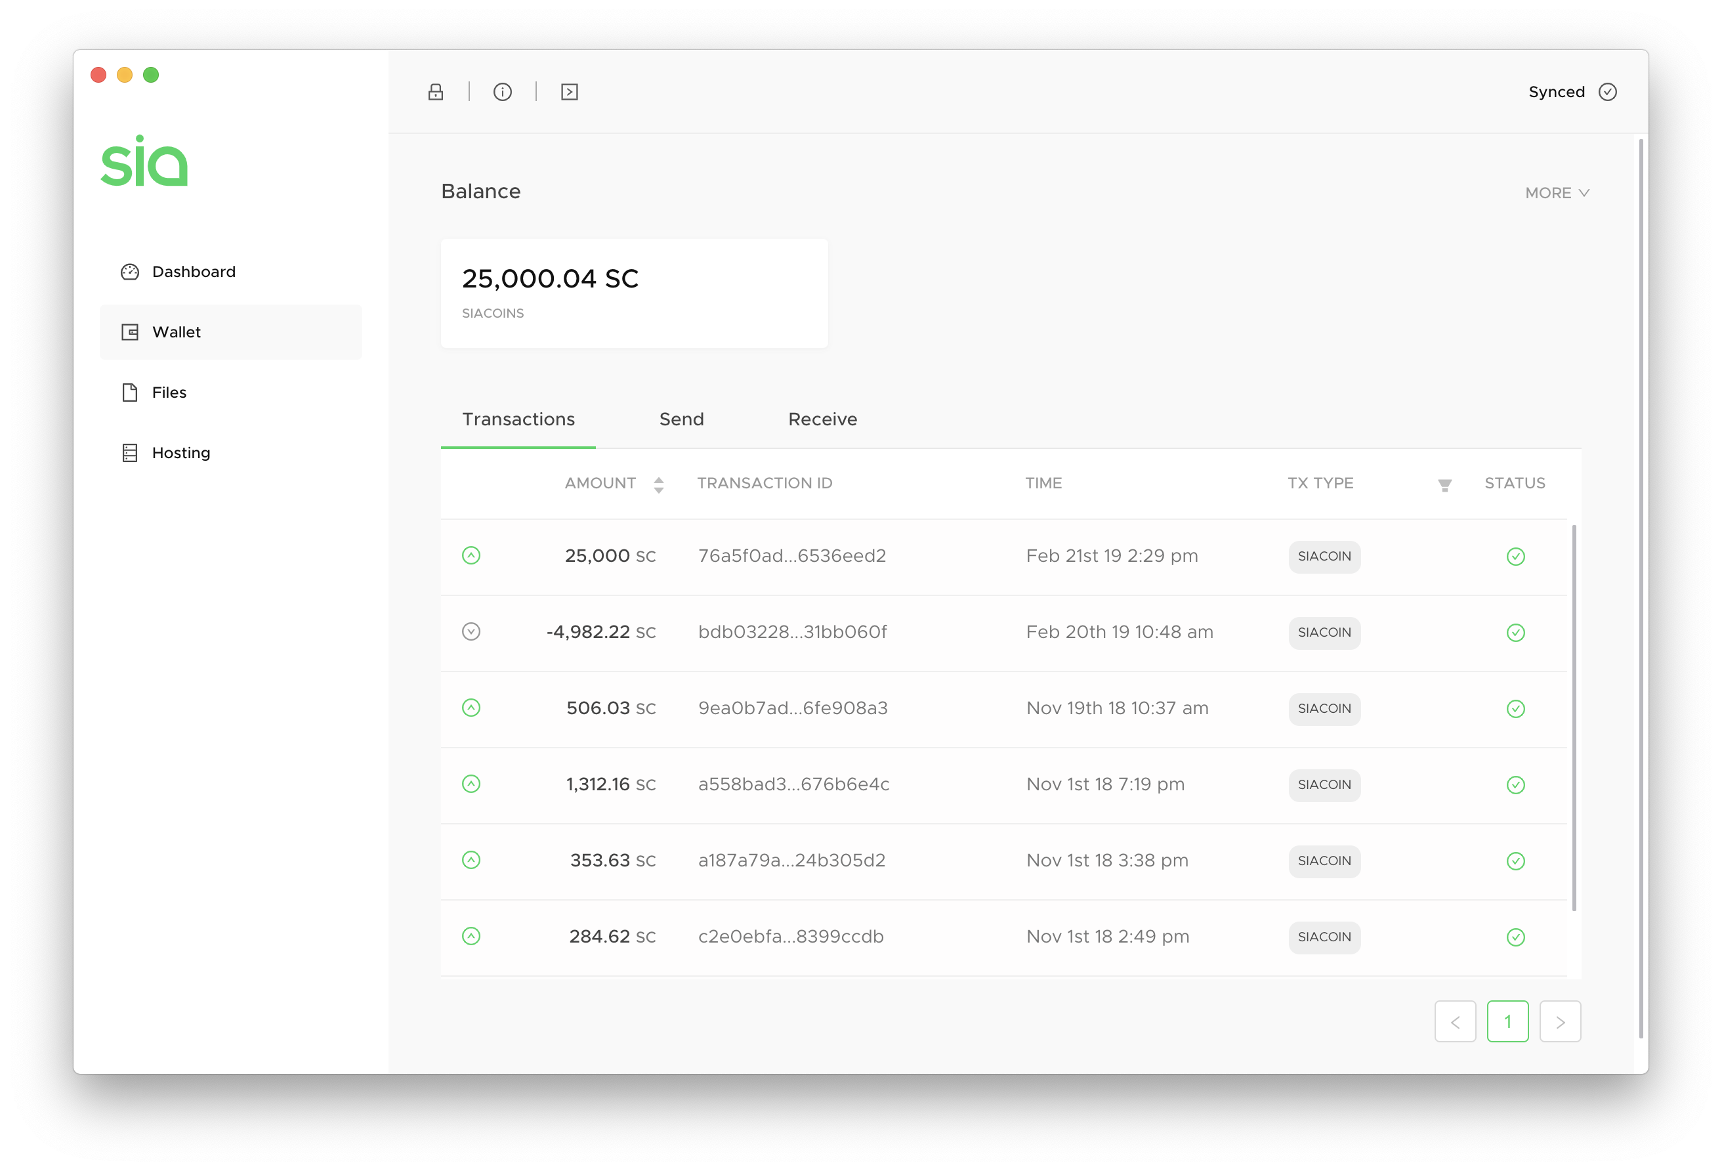1722x1171 pixels.
Task: Click SIACOIN tag on Nov 19th row
Action: (1324, 710)
